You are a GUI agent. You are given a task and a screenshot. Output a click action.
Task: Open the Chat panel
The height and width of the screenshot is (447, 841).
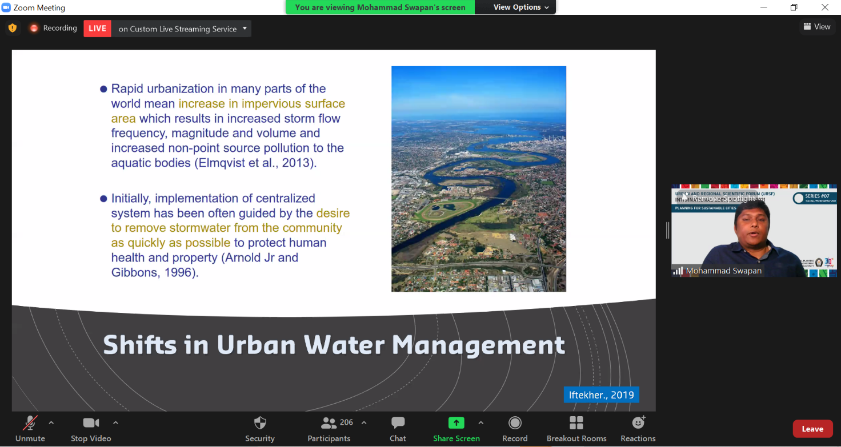398,423
